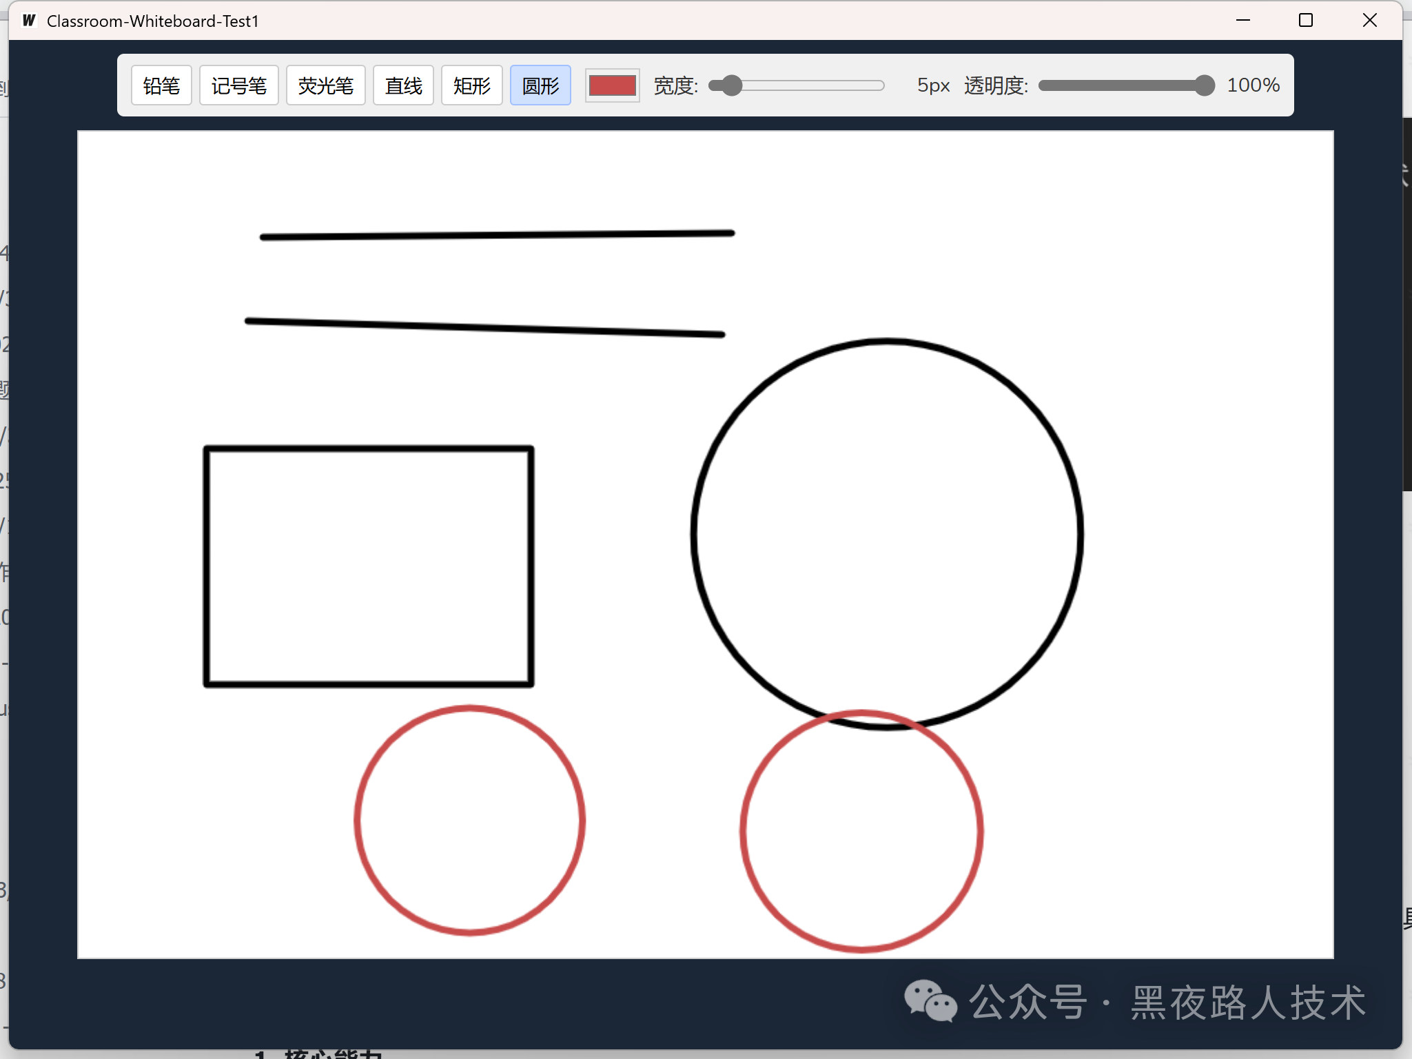Screen dimensions: 1412x1059
Task: Click inside the black rectangle on canvas
Action: tap(368, 566)
